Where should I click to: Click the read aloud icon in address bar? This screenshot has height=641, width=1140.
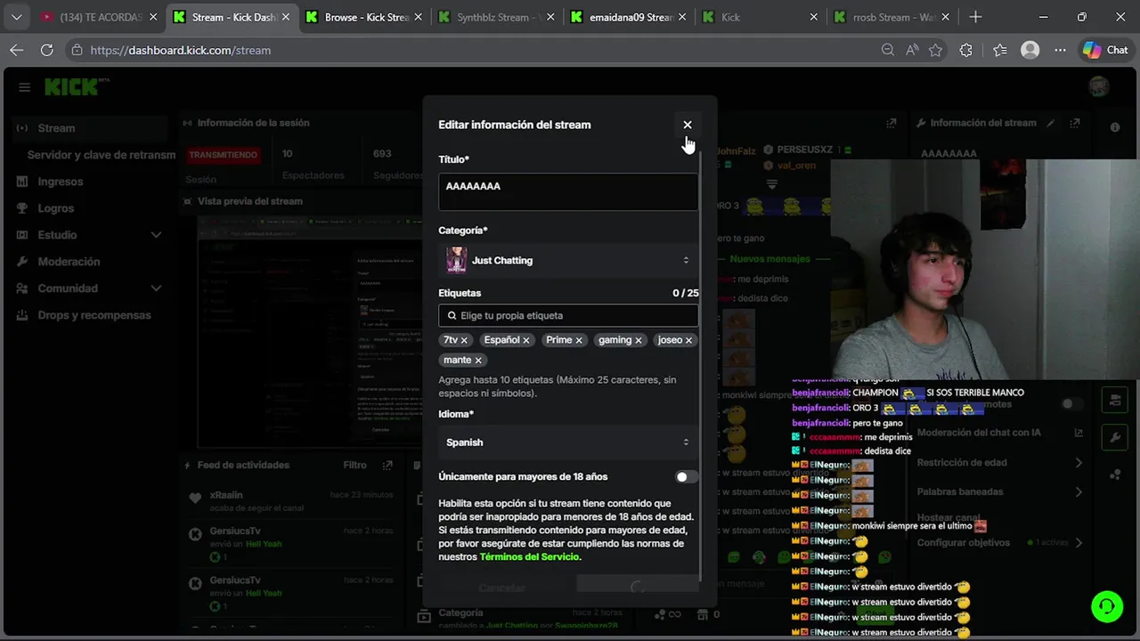pyautogui.click(x=912, y=50)
